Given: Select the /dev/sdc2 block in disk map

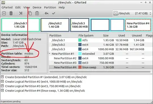Looking at the screenshot, I should (x=55, y=25).
